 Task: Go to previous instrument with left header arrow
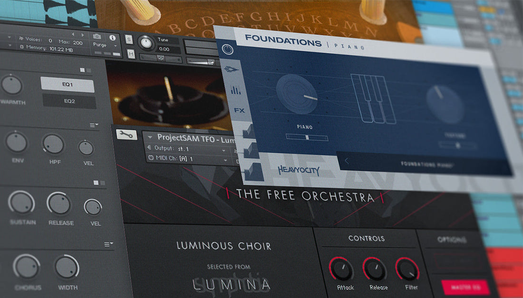click(x=73, y=34)
